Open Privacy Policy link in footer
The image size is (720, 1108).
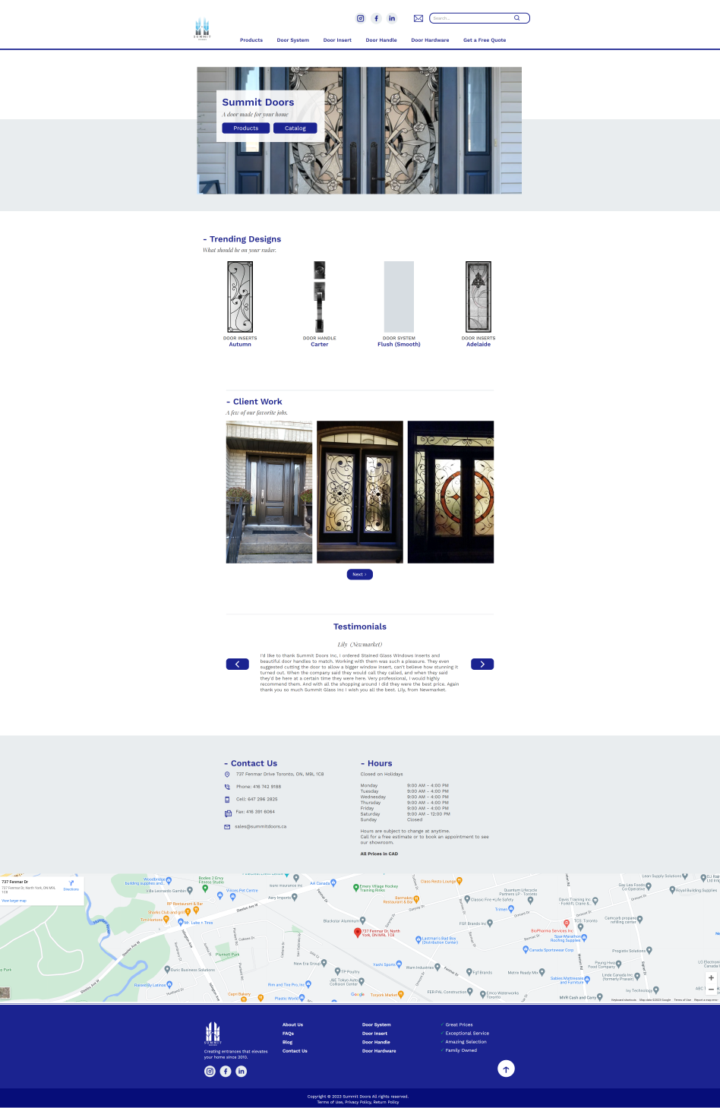[358, 1102]
